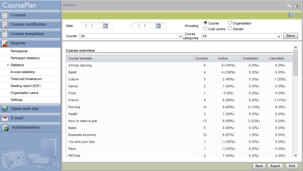Click the Open web site globe icon
Viewport: 303px width, 171px height.
[x=5, y=108]
